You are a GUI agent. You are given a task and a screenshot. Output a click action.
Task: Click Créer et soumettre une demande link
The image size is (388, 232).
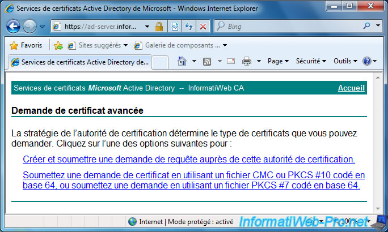[189, 159]
